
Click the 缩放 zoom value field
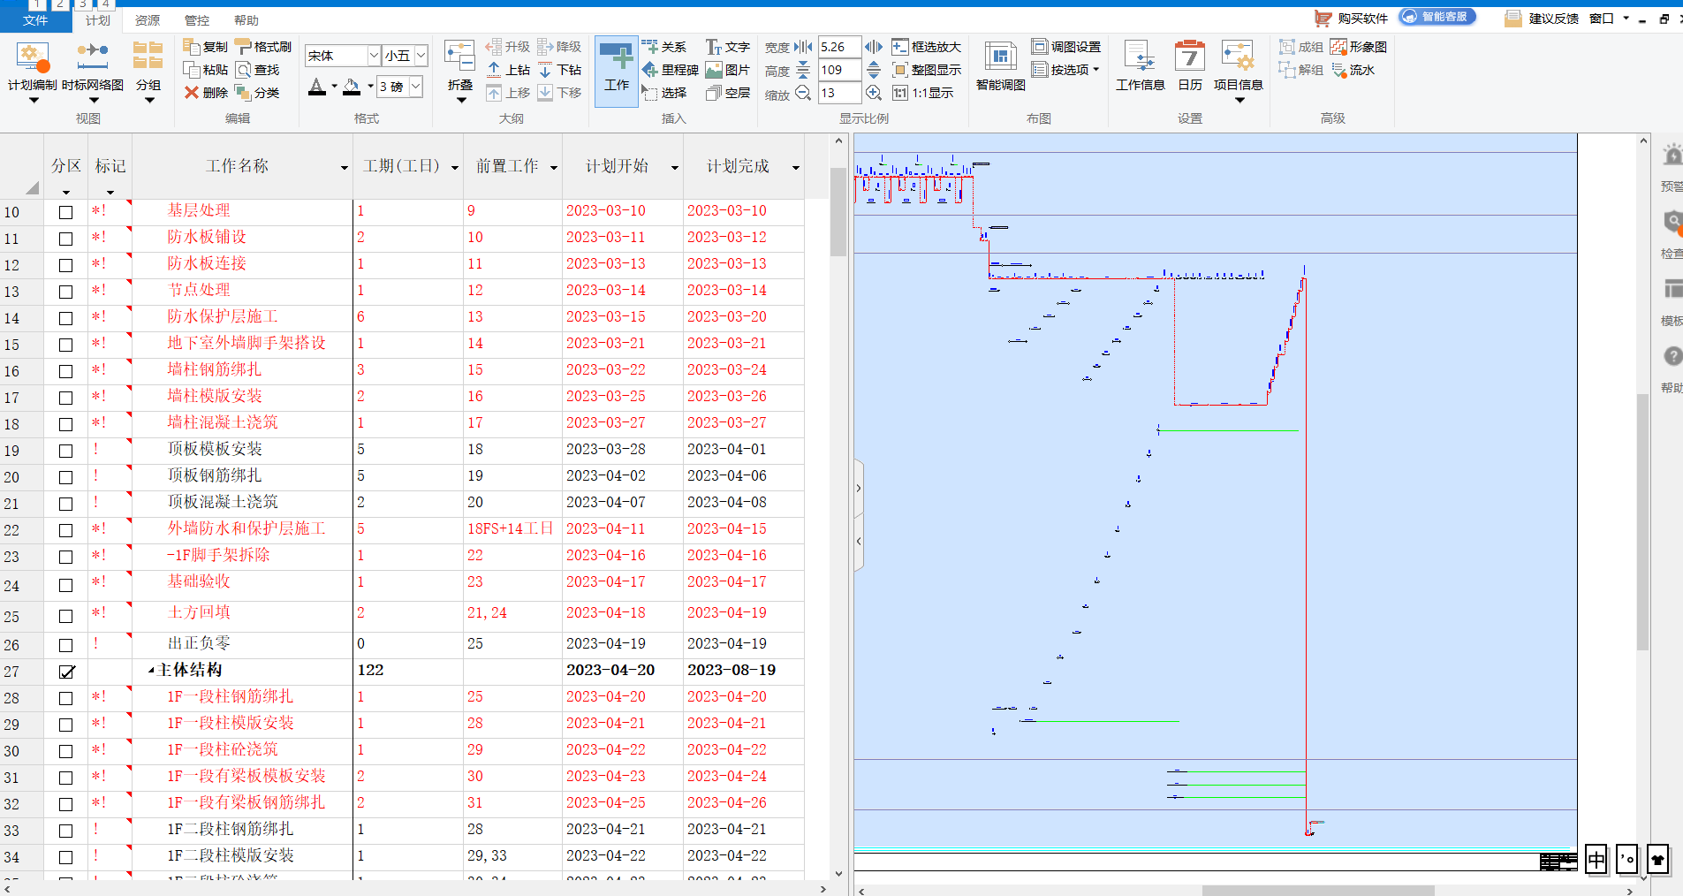click(839, 93)
